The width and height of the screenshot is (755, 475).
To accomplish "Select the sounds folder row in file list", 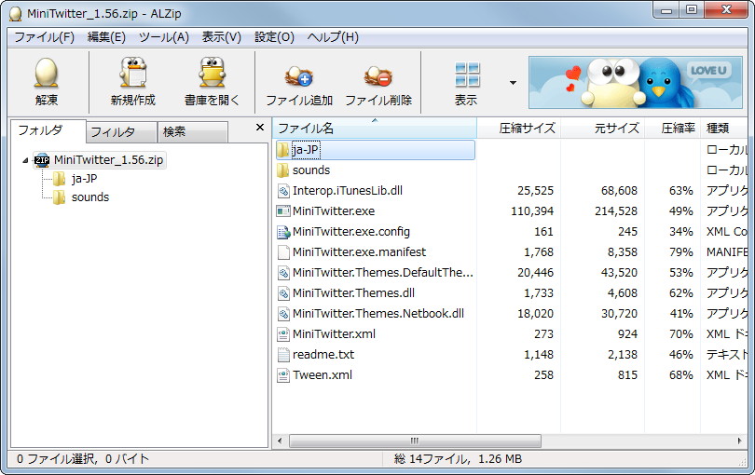I will coord(311,170).
